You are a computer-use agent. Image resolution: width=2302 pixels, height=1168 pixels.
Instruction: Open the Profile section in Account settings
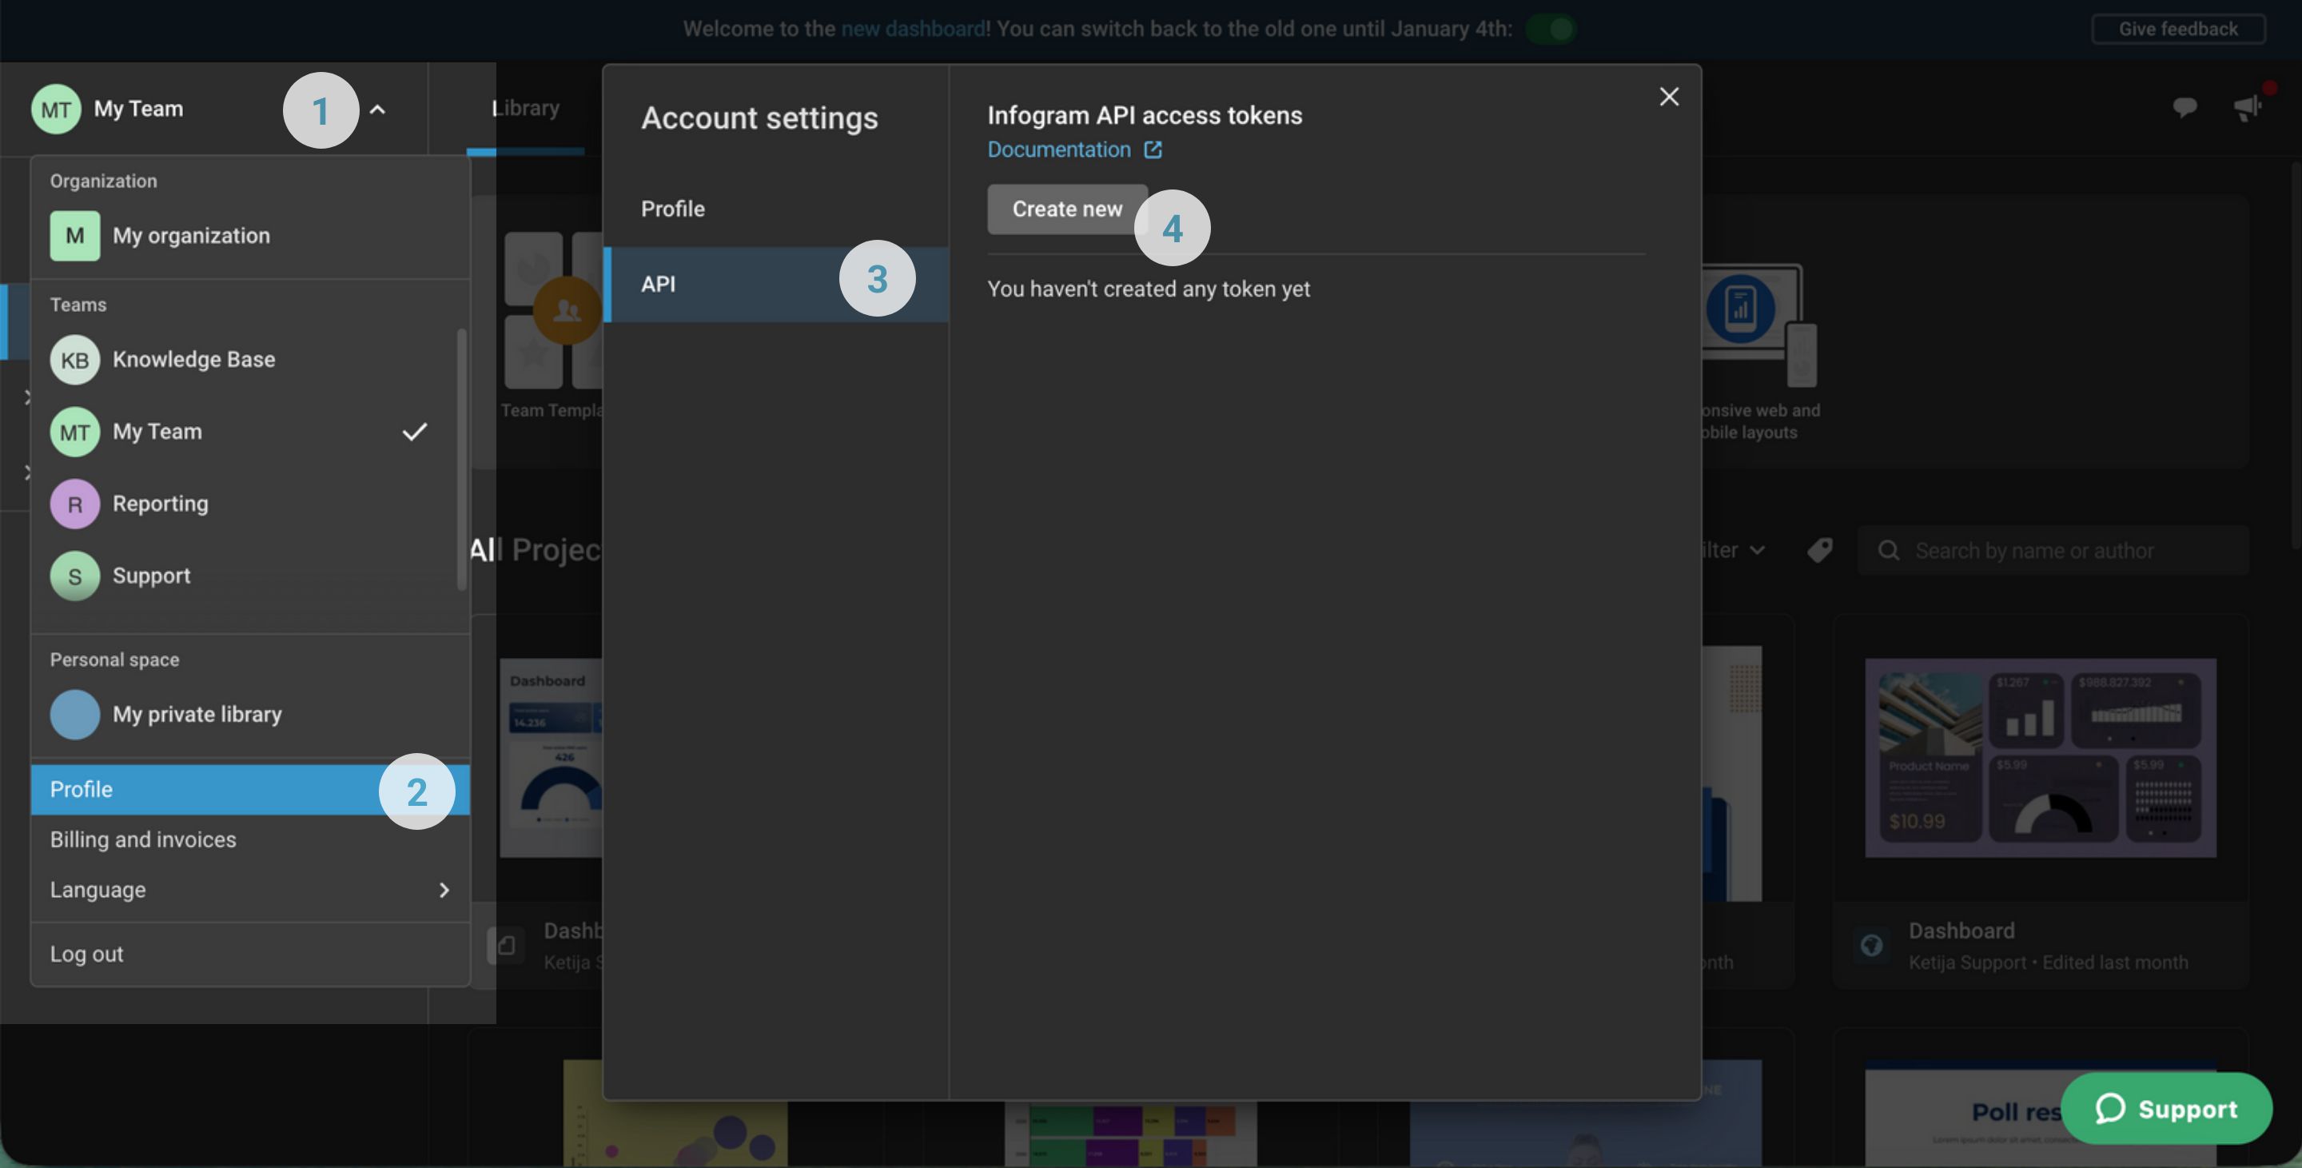(673, 208)
